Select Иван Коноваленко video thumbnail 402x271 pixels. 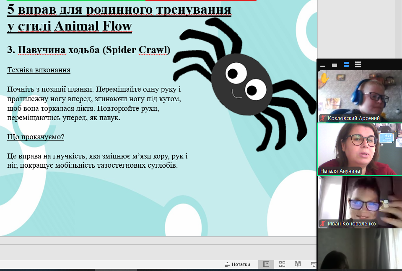pyautogui.click(x=360, y=202)
